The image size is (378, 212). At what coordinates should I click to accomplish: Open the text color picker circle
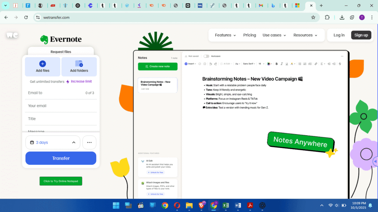click(x=269, y=64)
